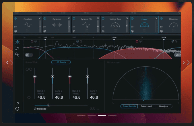Bypass the Dynamics module power button
The image size is (194, 126).
point(45,18)
